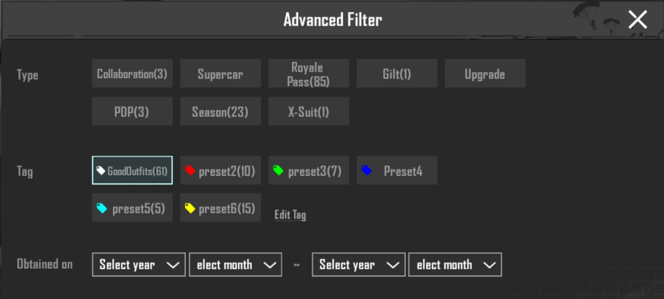This screenshot has height=299, width=664.
Task: Click the white tag icon on GoodOutfits
Action: pos(100,170)
